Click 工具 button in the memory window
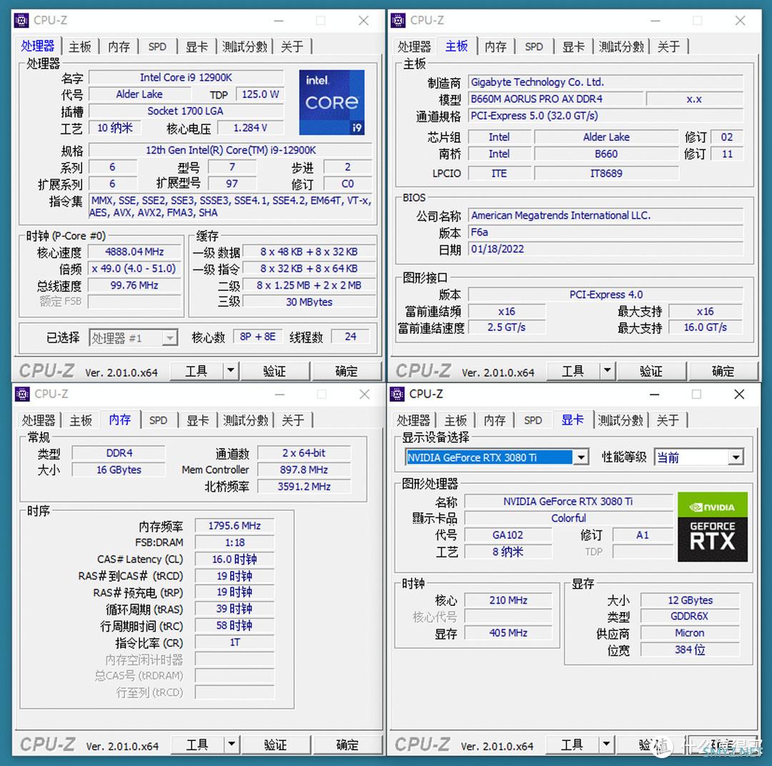Viewport: 772px width, 766px height. coord(197,745)
